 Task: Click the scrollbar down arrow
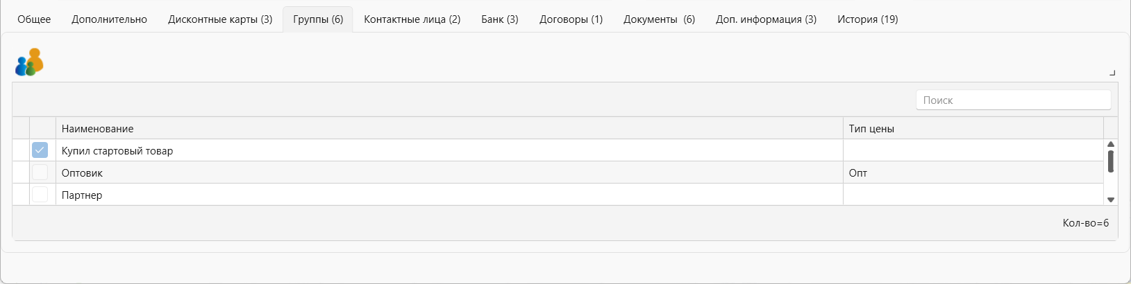[x=1111, y=199]
